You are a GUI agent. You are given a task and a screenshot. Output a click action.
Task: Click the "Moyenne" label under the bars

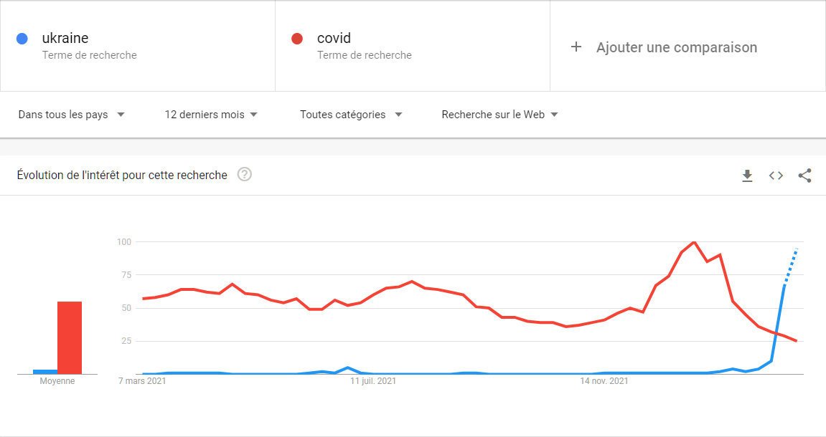(57, 382)
